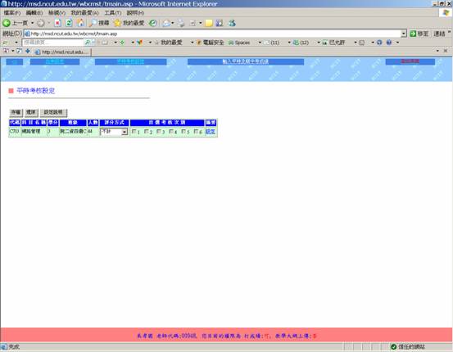
Task: Click the green Back arrow icon
Action: click(x=6, y=23)
